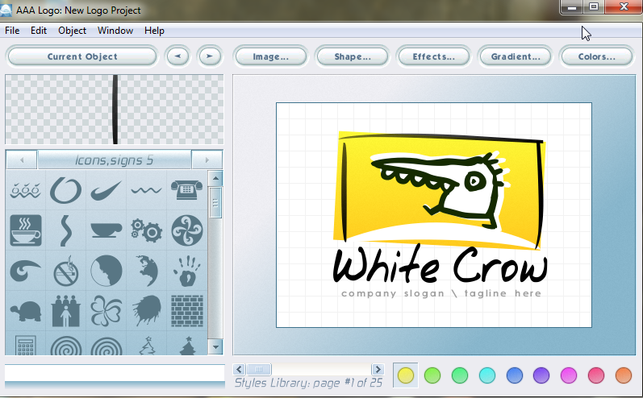Select the cyan style color swatch
Screen dimensions: 643x398
[487, 375]
